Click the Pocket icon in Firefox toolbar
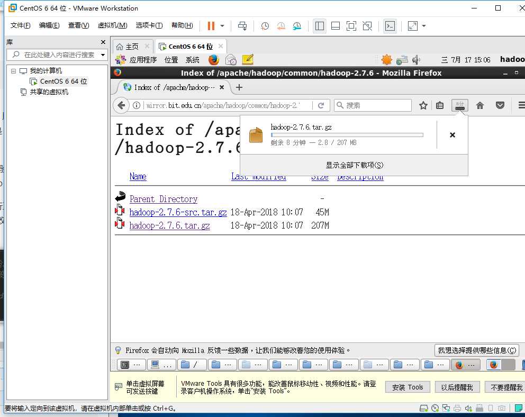Screen dimensions: 525x417 tap(500, 105)
